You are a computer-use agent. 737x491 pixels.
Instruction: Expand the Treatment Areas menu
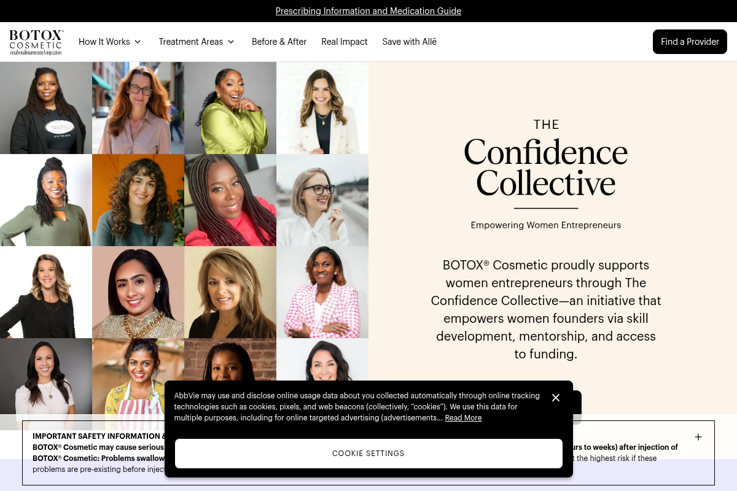tap(197, 42)
